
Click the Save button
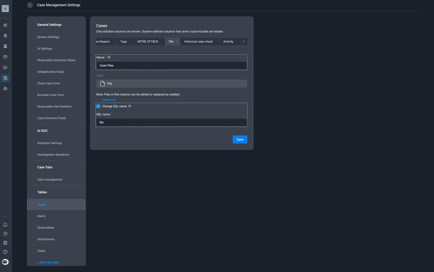pos(240,140)
